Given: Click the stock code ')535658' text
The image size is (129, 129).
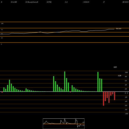Looking at the screenshot, I should click(x=86, y=2).
